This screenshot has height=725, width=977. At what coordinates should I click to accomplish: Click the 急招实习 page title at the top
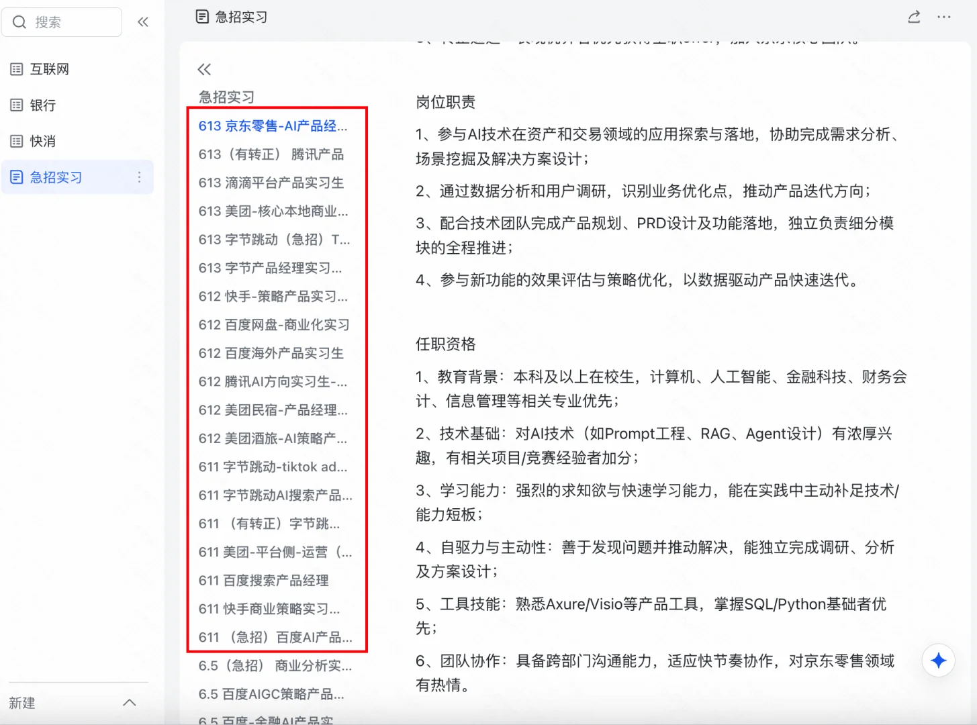pos(241,17)
